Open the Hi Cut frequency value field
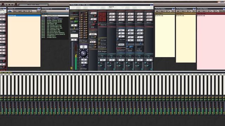225x126 pixels. [94, 13]
